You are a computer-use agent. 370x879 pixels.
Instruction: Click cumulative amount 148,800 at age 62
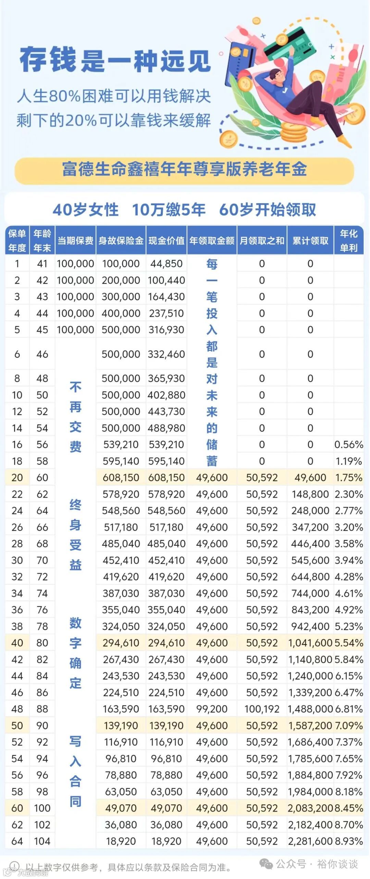[310, 494]
